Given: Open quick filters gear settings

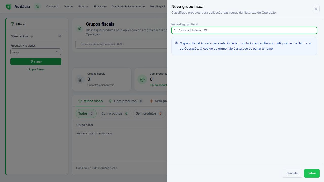Looking at the screenshot, I should click(x=60, y=36).
